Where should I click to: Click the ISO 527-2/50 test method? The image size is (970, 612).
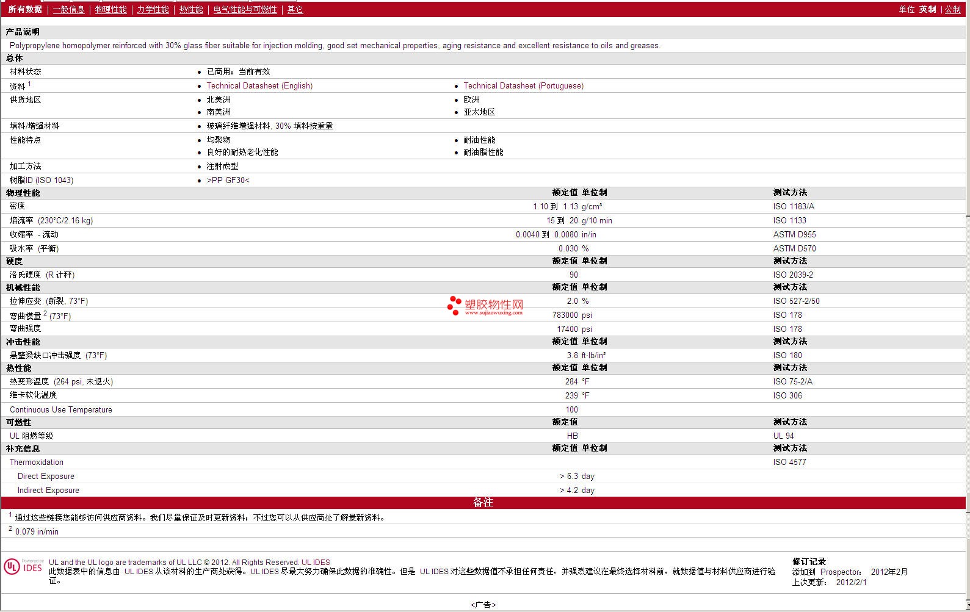point(796,301)
